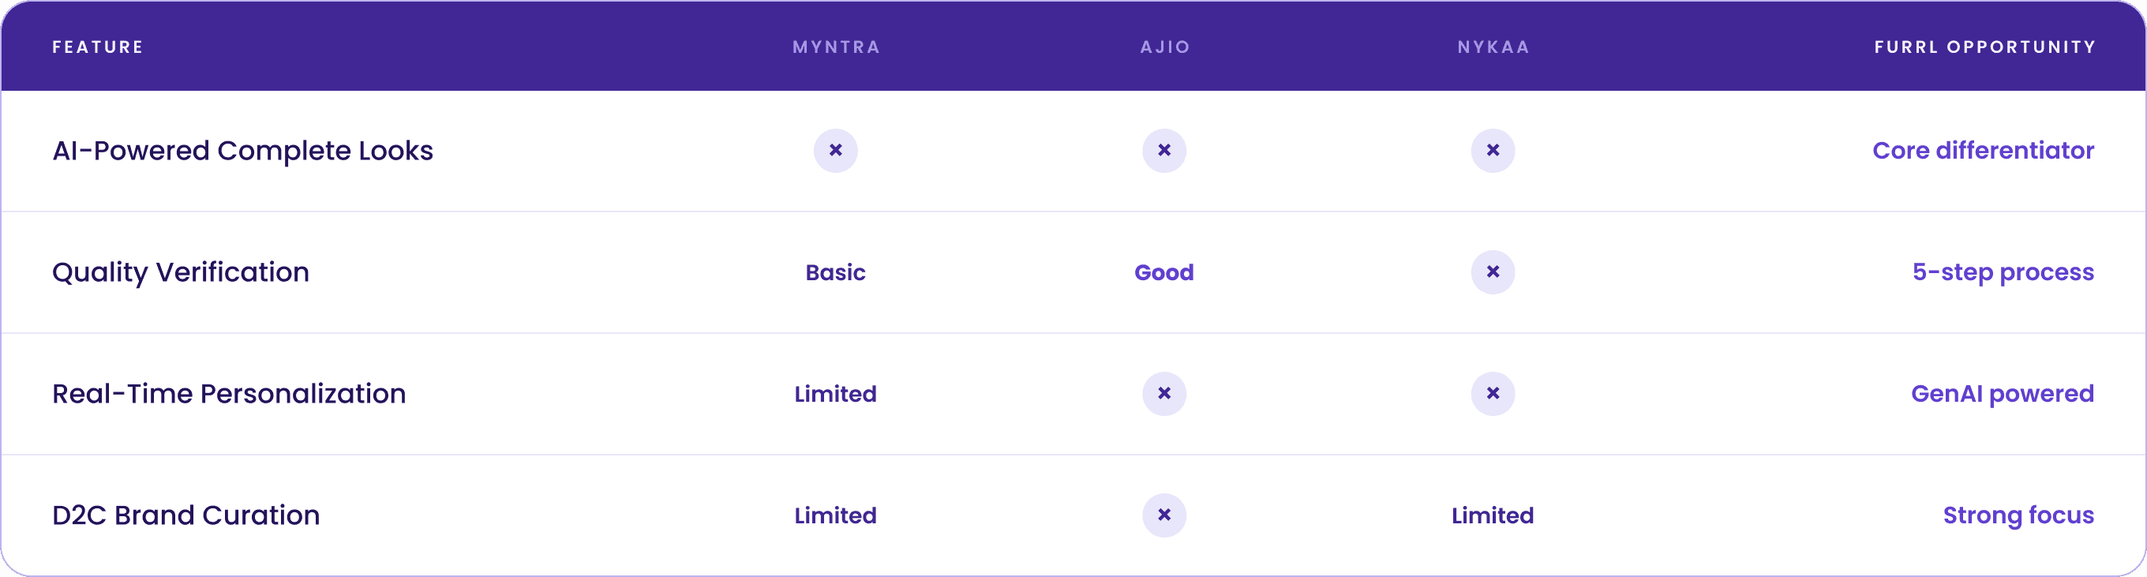Select the MYNTRA column header
This screenshot has width=2147, height=577.
point(836,47)
